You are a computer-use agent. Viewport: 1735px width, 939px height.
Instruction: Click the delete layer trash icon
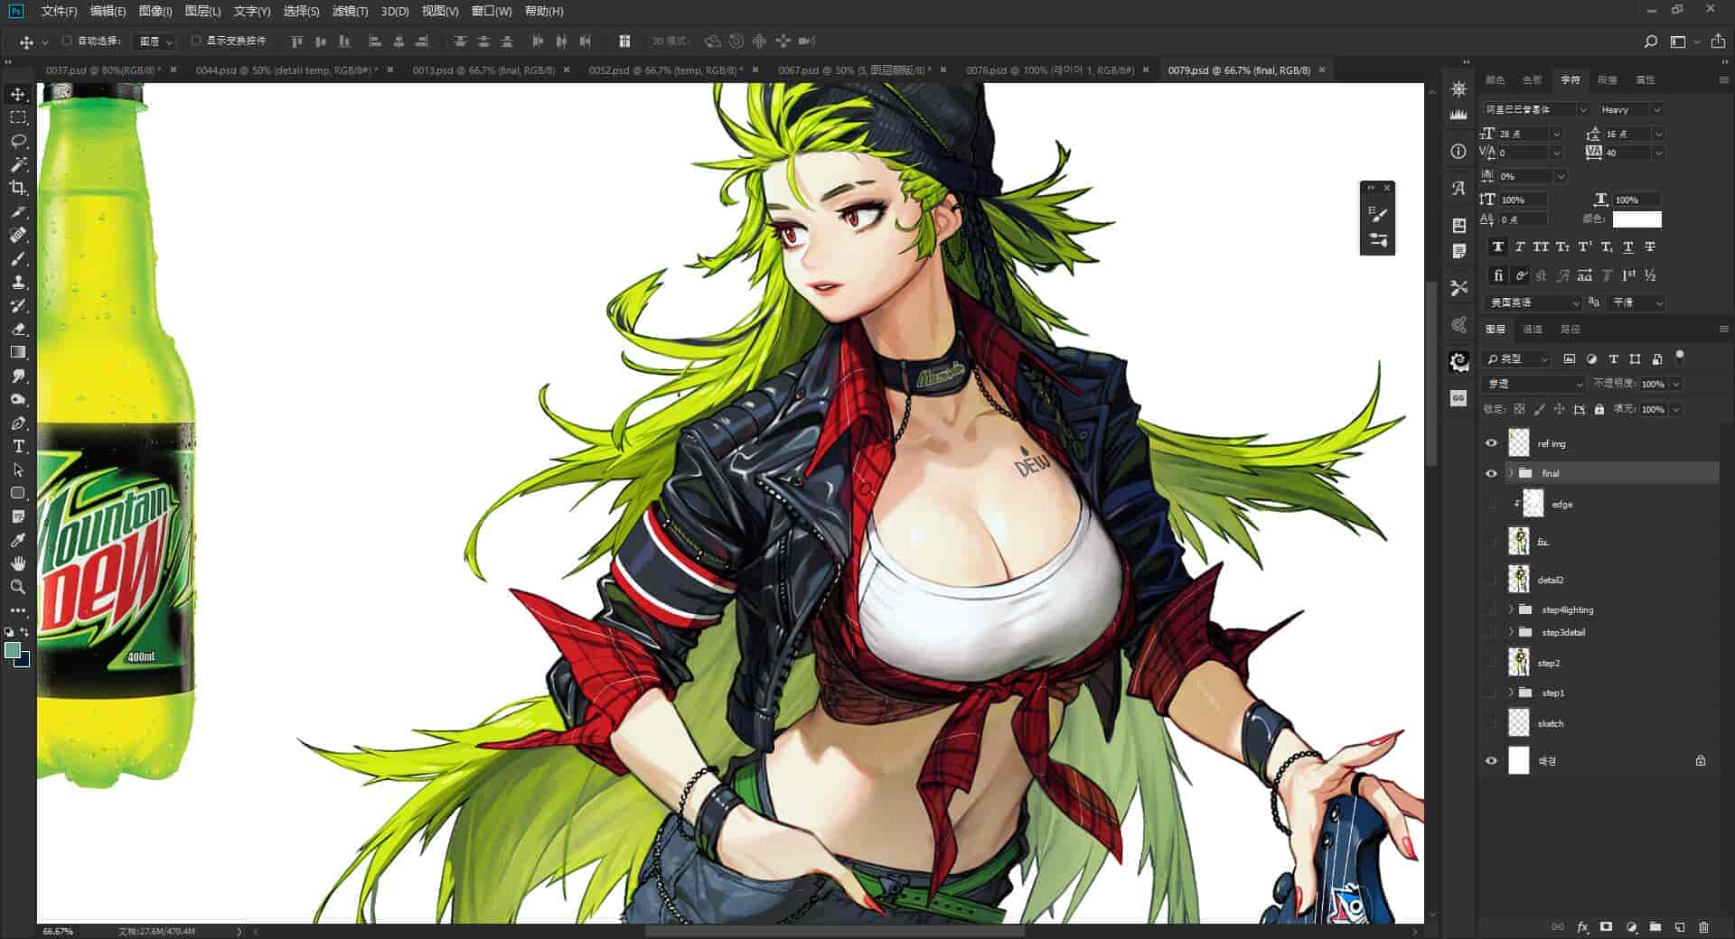(1703, 926)
